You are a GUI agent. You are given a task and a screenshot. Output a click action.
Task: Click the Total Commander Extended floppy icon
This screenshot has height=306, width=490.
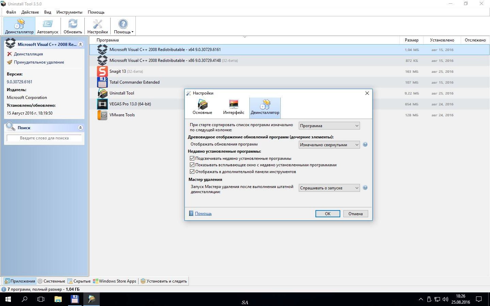click(102, 82)
